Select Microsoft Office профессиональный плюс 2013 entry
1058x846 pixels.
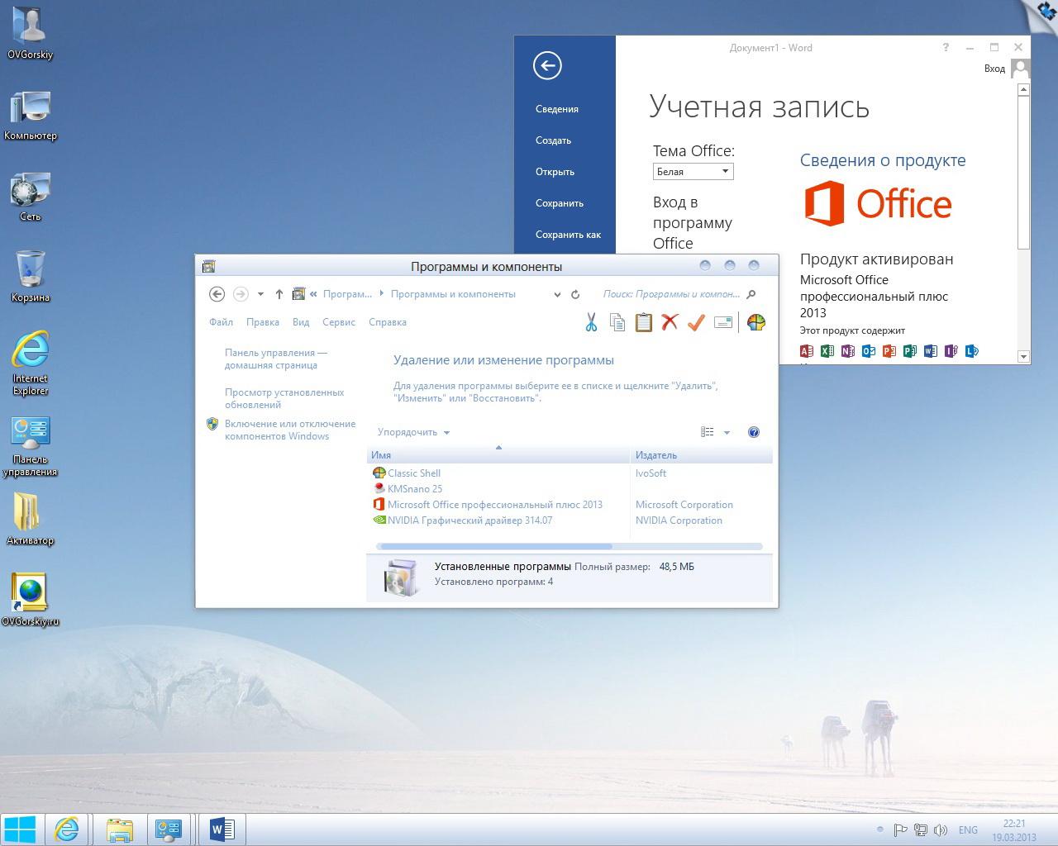[x=494, y=505]
